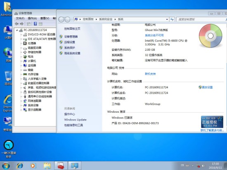Open 远程设置 in the sidebar
This screenshot has width=227, height=170.
point(70,42)
